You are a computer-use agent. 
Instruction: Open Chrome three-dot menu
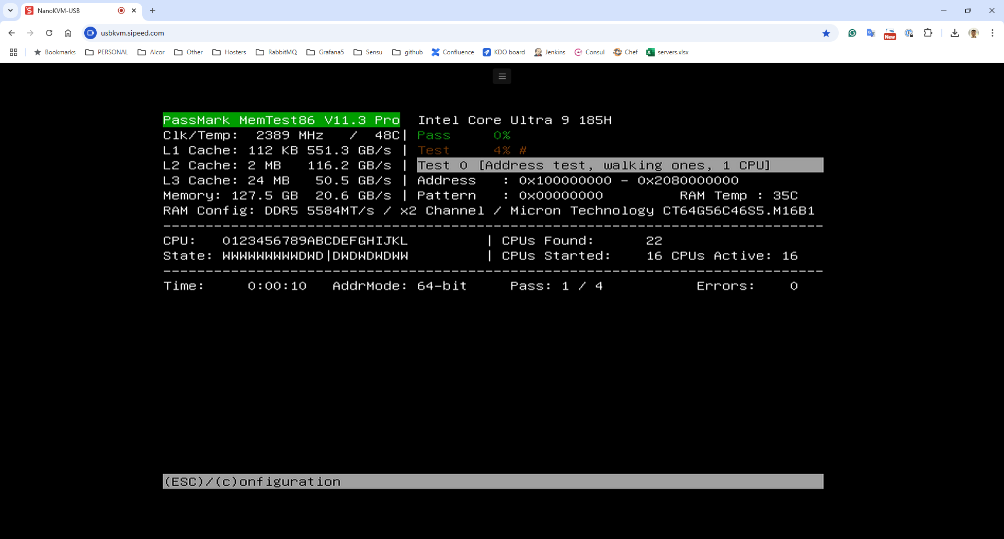992,33
